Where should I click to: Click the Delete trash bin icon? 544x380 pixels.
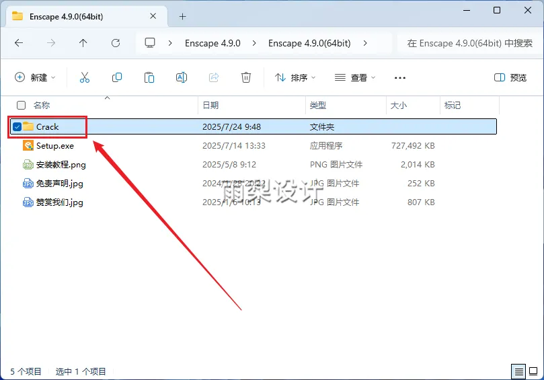(246, 77)
